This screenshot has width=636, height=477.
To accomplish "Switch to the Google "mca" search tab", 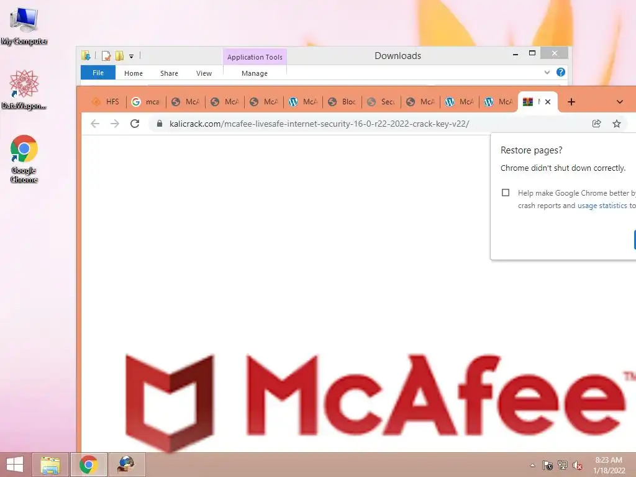I will 145,102.
